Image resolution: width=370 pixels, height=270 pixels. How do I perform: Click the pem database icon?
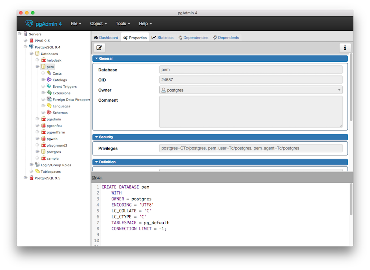[43, 67]
